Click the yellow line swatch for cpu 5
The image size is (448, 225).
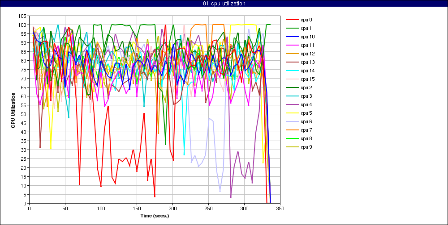(292, 113)
